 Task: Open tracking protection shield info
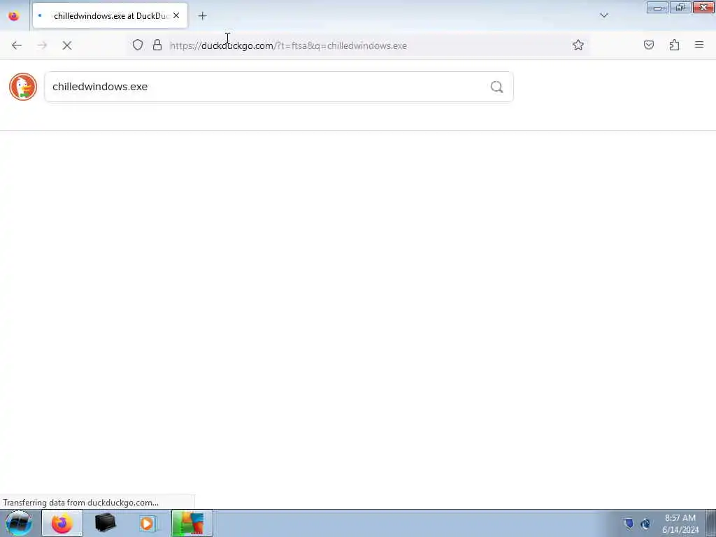(138, 45)
